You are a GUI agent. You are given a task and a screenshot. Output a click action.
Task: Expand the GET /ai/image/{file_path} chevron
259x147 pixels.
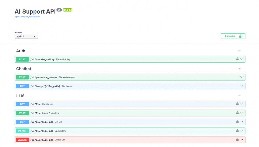click(x=242, y=86)
